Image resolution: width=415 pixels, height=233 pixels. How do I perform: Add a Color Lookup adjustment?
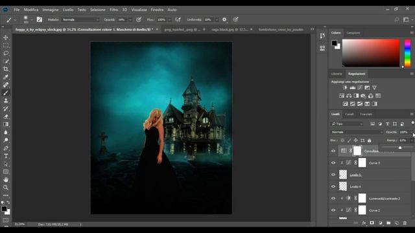(x=378, y=96)
